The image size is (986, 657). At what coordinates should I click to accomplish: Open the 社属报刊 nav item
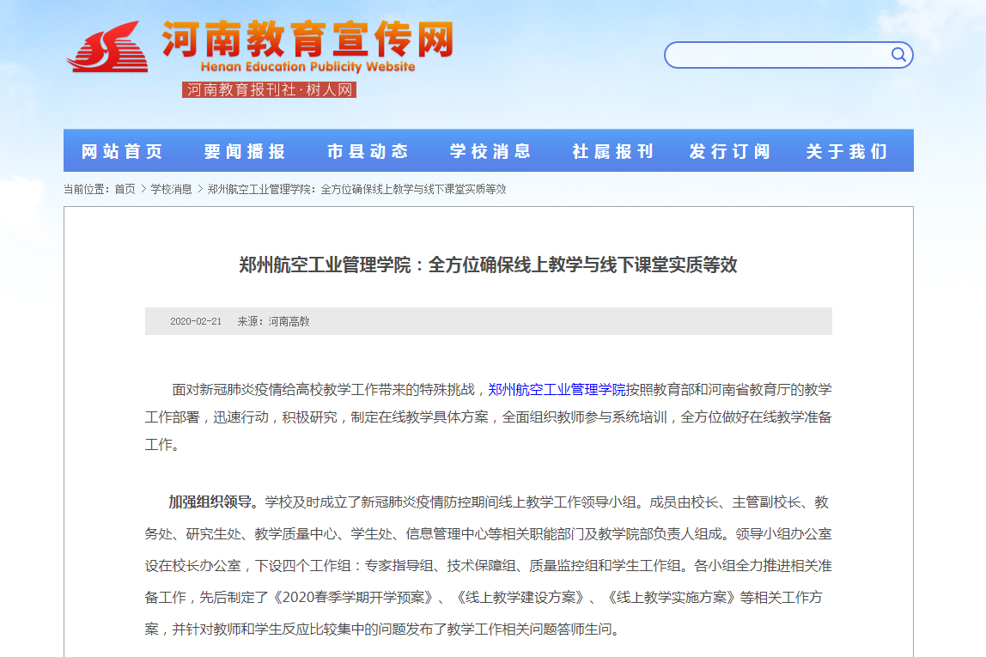(613, 151)
